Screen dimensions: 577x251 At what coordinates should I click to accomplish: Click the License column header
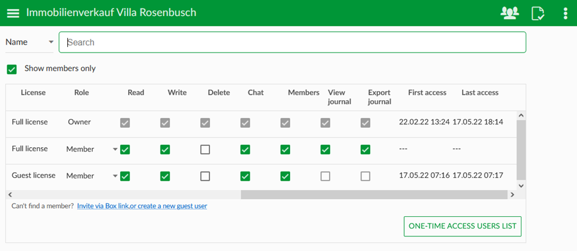click(x=33, y=93)
